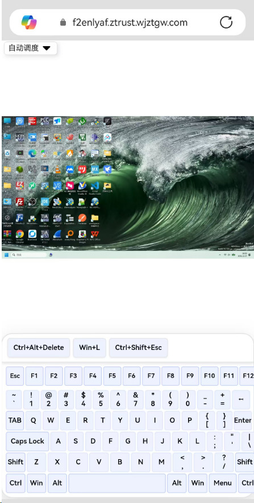
Task: Tap the tilde and backtick key
Action: pyautogui.click(x=14, y=399)
